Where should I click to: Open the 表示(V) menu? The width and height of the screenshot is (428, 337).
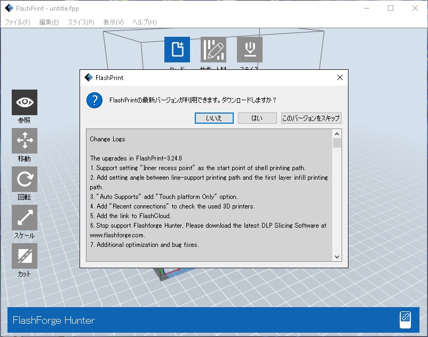pyautogui.click(x=113, y=22)
